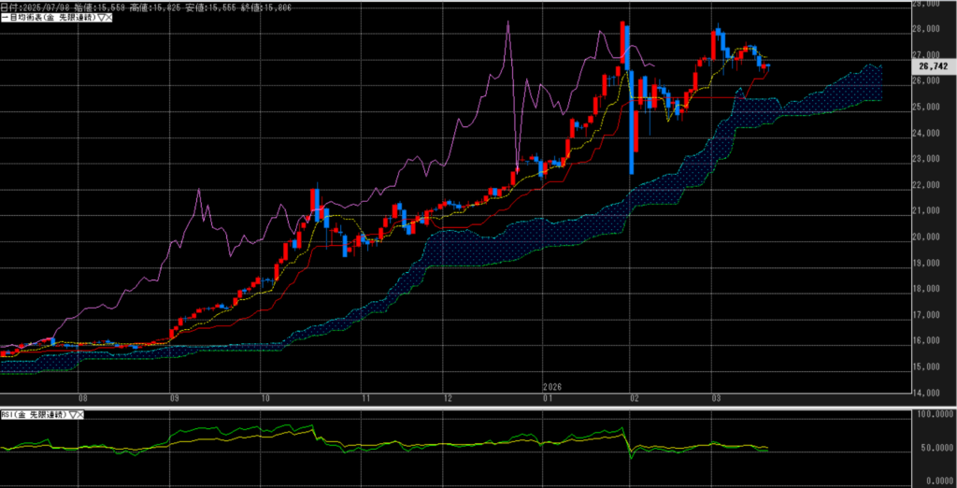Click the RSI(金 先限連続) label text
The width and height of the screenshot is (957, 488).
pyautogui.click(x=34, y=414)
